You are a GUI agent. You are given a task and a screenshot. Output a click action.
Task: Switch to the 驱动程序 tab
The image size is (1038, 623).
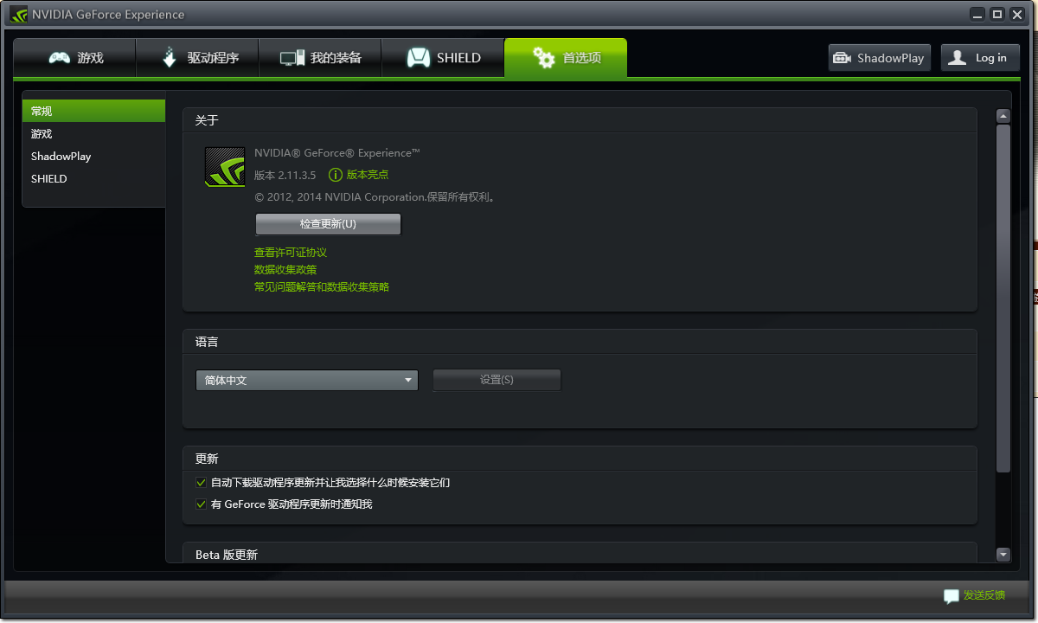tap(198, 58)
